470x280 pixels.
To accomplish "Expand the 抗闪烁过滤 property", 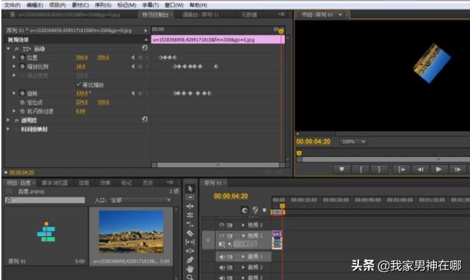I will [x=14, y=111].
